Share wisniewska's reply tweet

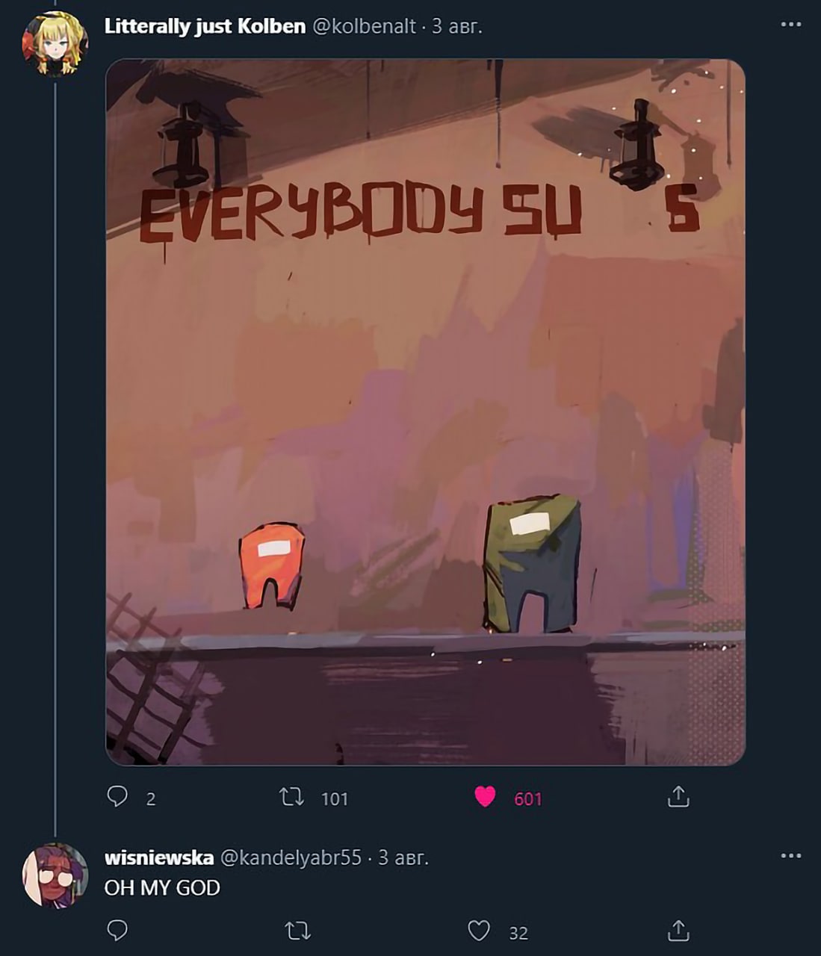(x=678, y=931)
